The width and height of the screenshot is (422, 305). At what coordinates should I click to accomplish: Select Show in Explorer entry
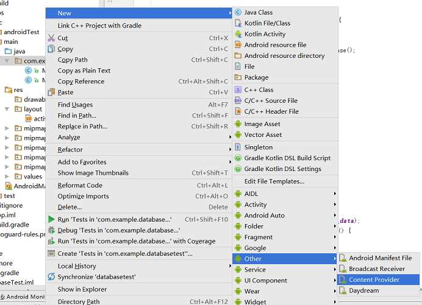(138, 289)
